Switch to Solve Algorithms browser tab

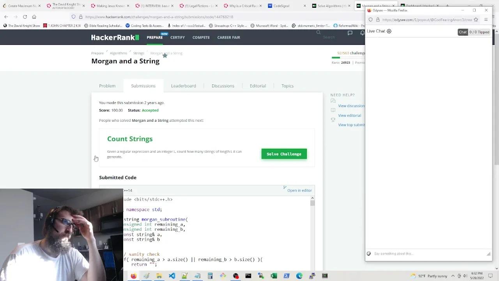click(331, 6)
